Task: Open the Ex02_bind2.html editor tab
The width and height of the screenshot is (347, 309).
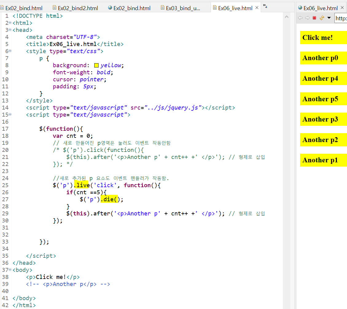Action: [x=75, y=8]
